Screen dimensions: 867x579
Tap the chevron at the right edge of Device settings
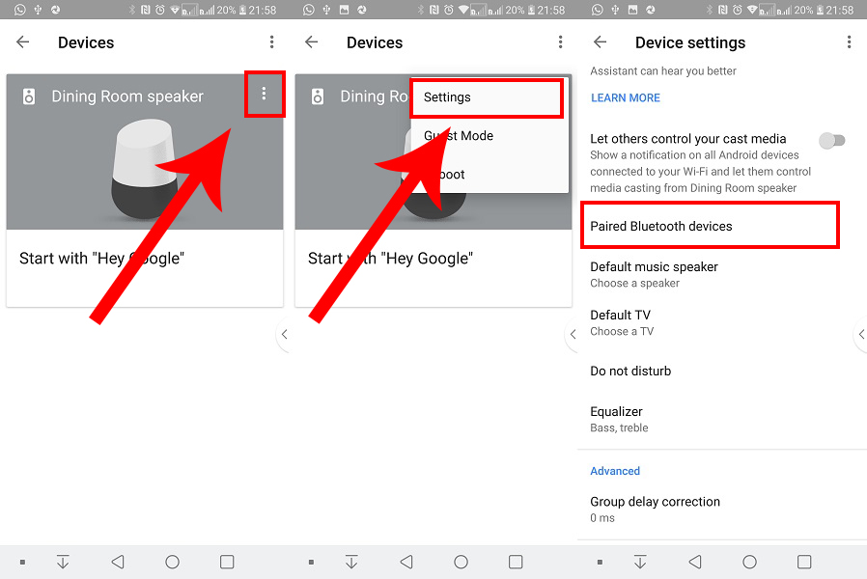(x=860, y=335)
